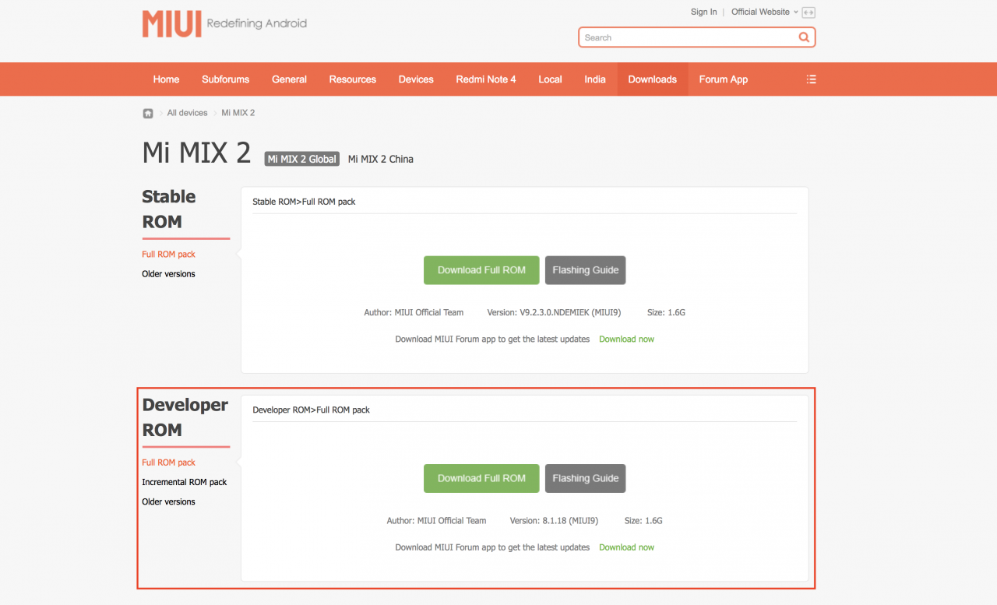Select Developer ROM Full ROM pack
Viewport: 997px width, 605px height.
(168, 463)
